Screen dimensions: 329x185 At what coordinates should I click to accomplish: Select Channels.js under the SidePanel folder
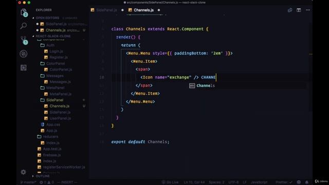60,106
